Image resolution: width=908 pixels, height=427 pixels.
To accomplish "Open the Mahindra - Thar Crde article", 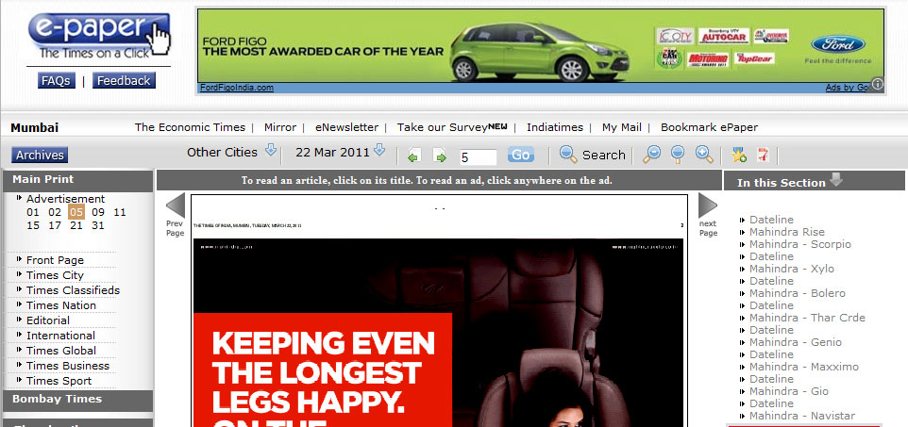I will click(x=807, y=318).
